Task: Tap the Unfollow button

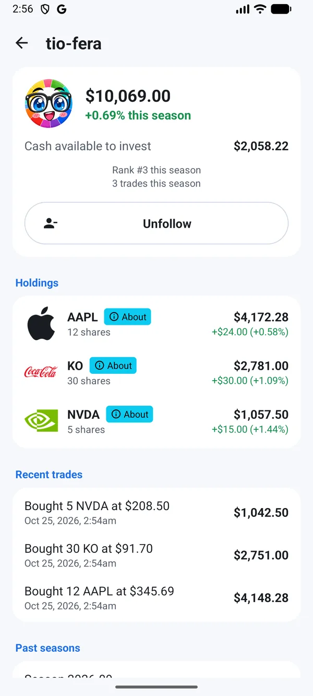Action: [156, 223]
